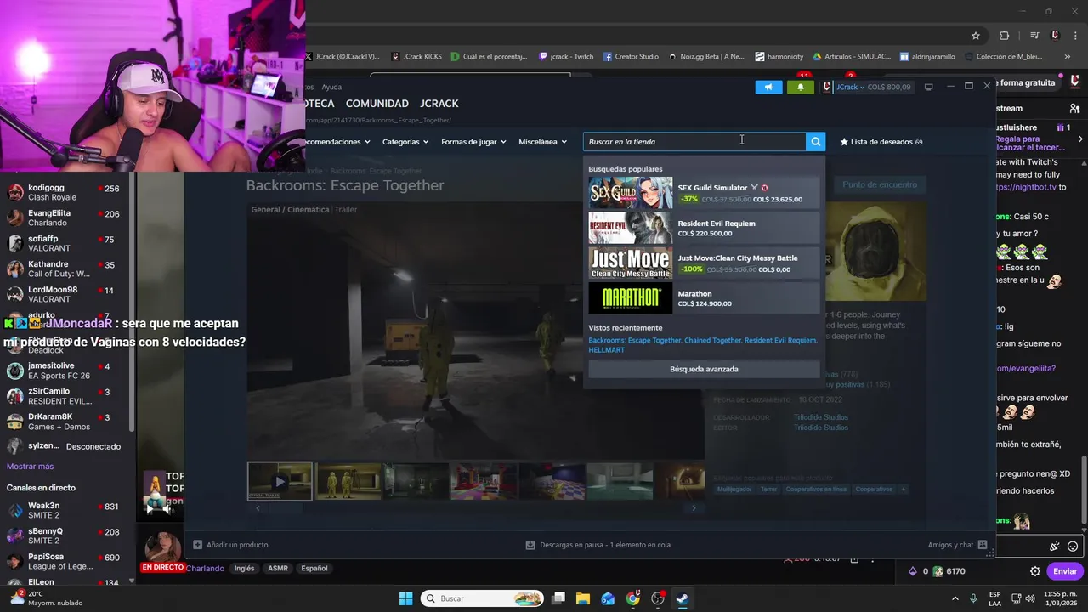
Task: Open File Explorer from taskbar
Action: (x=583, y=598)
